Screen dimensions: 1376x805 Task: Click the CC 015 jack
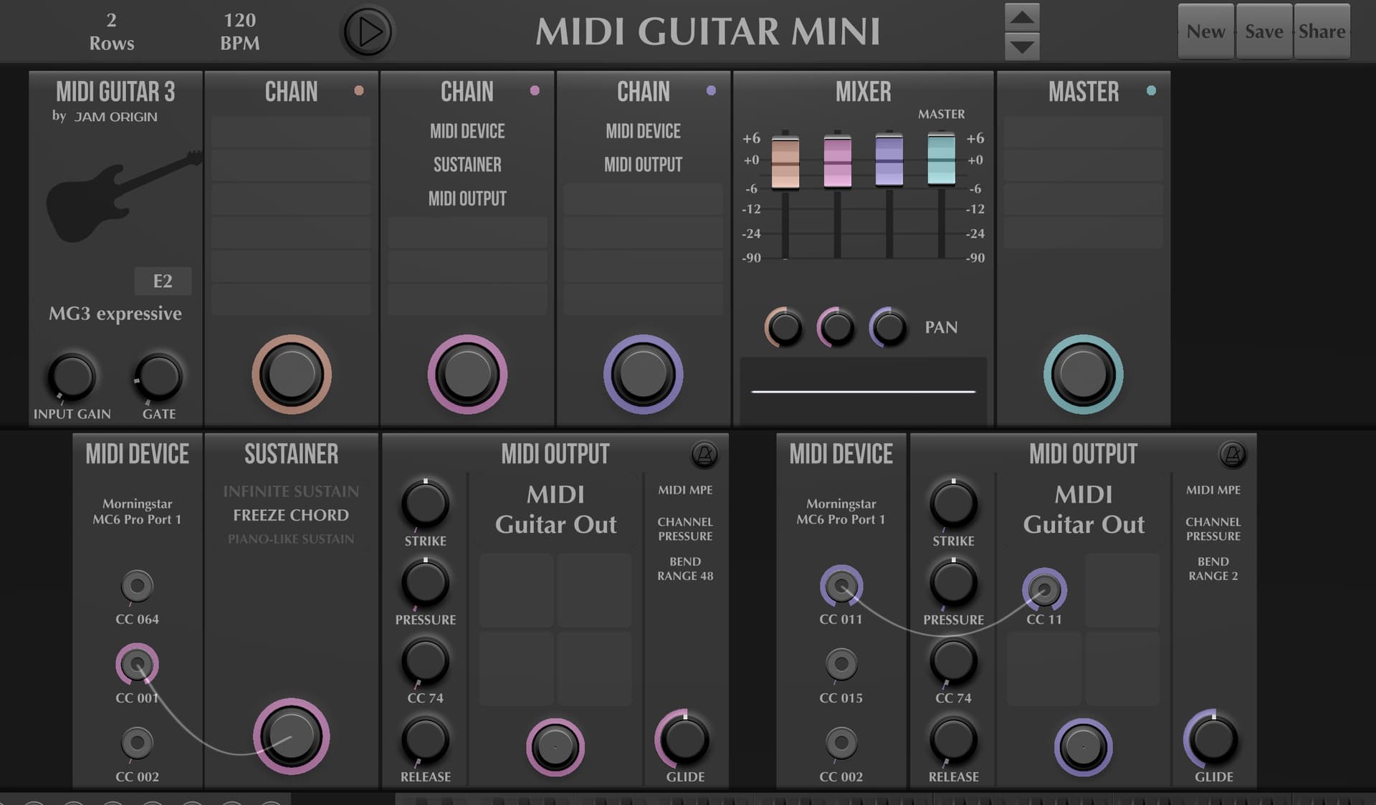[841, 665]
